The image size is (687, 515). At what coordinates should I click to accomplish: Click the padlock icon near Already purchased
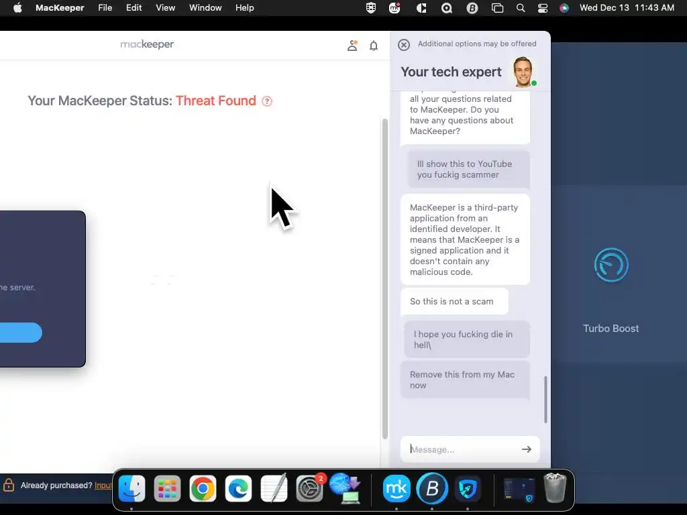click(x=9, y=485)
